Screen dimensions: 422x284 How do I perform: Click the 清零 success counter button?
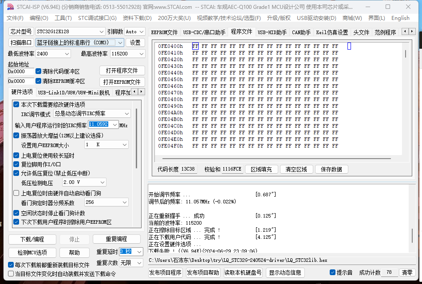[x=406, y=272]
